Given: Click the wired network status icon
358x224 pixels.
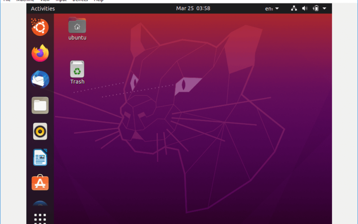Looking at the screenshot, I should [x=294, y=9].
